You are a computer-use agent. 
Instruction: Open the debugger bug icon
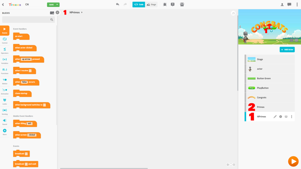point(165,4)
